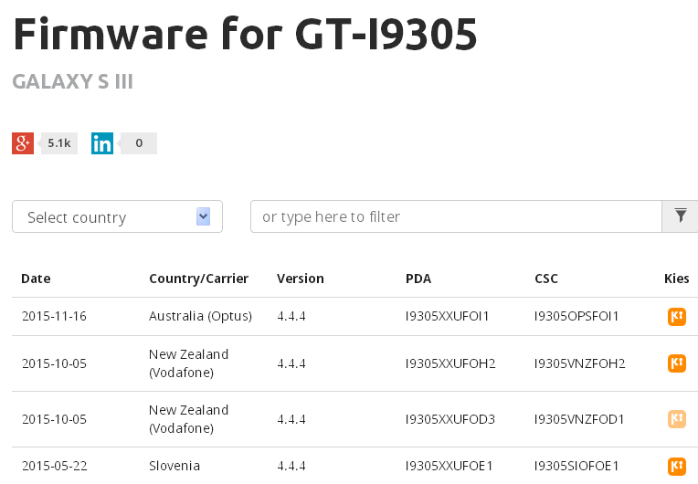The height and width of the screenshot is (484, 698).
Task: Open the Select country dropdown
Action: point(117,217)
